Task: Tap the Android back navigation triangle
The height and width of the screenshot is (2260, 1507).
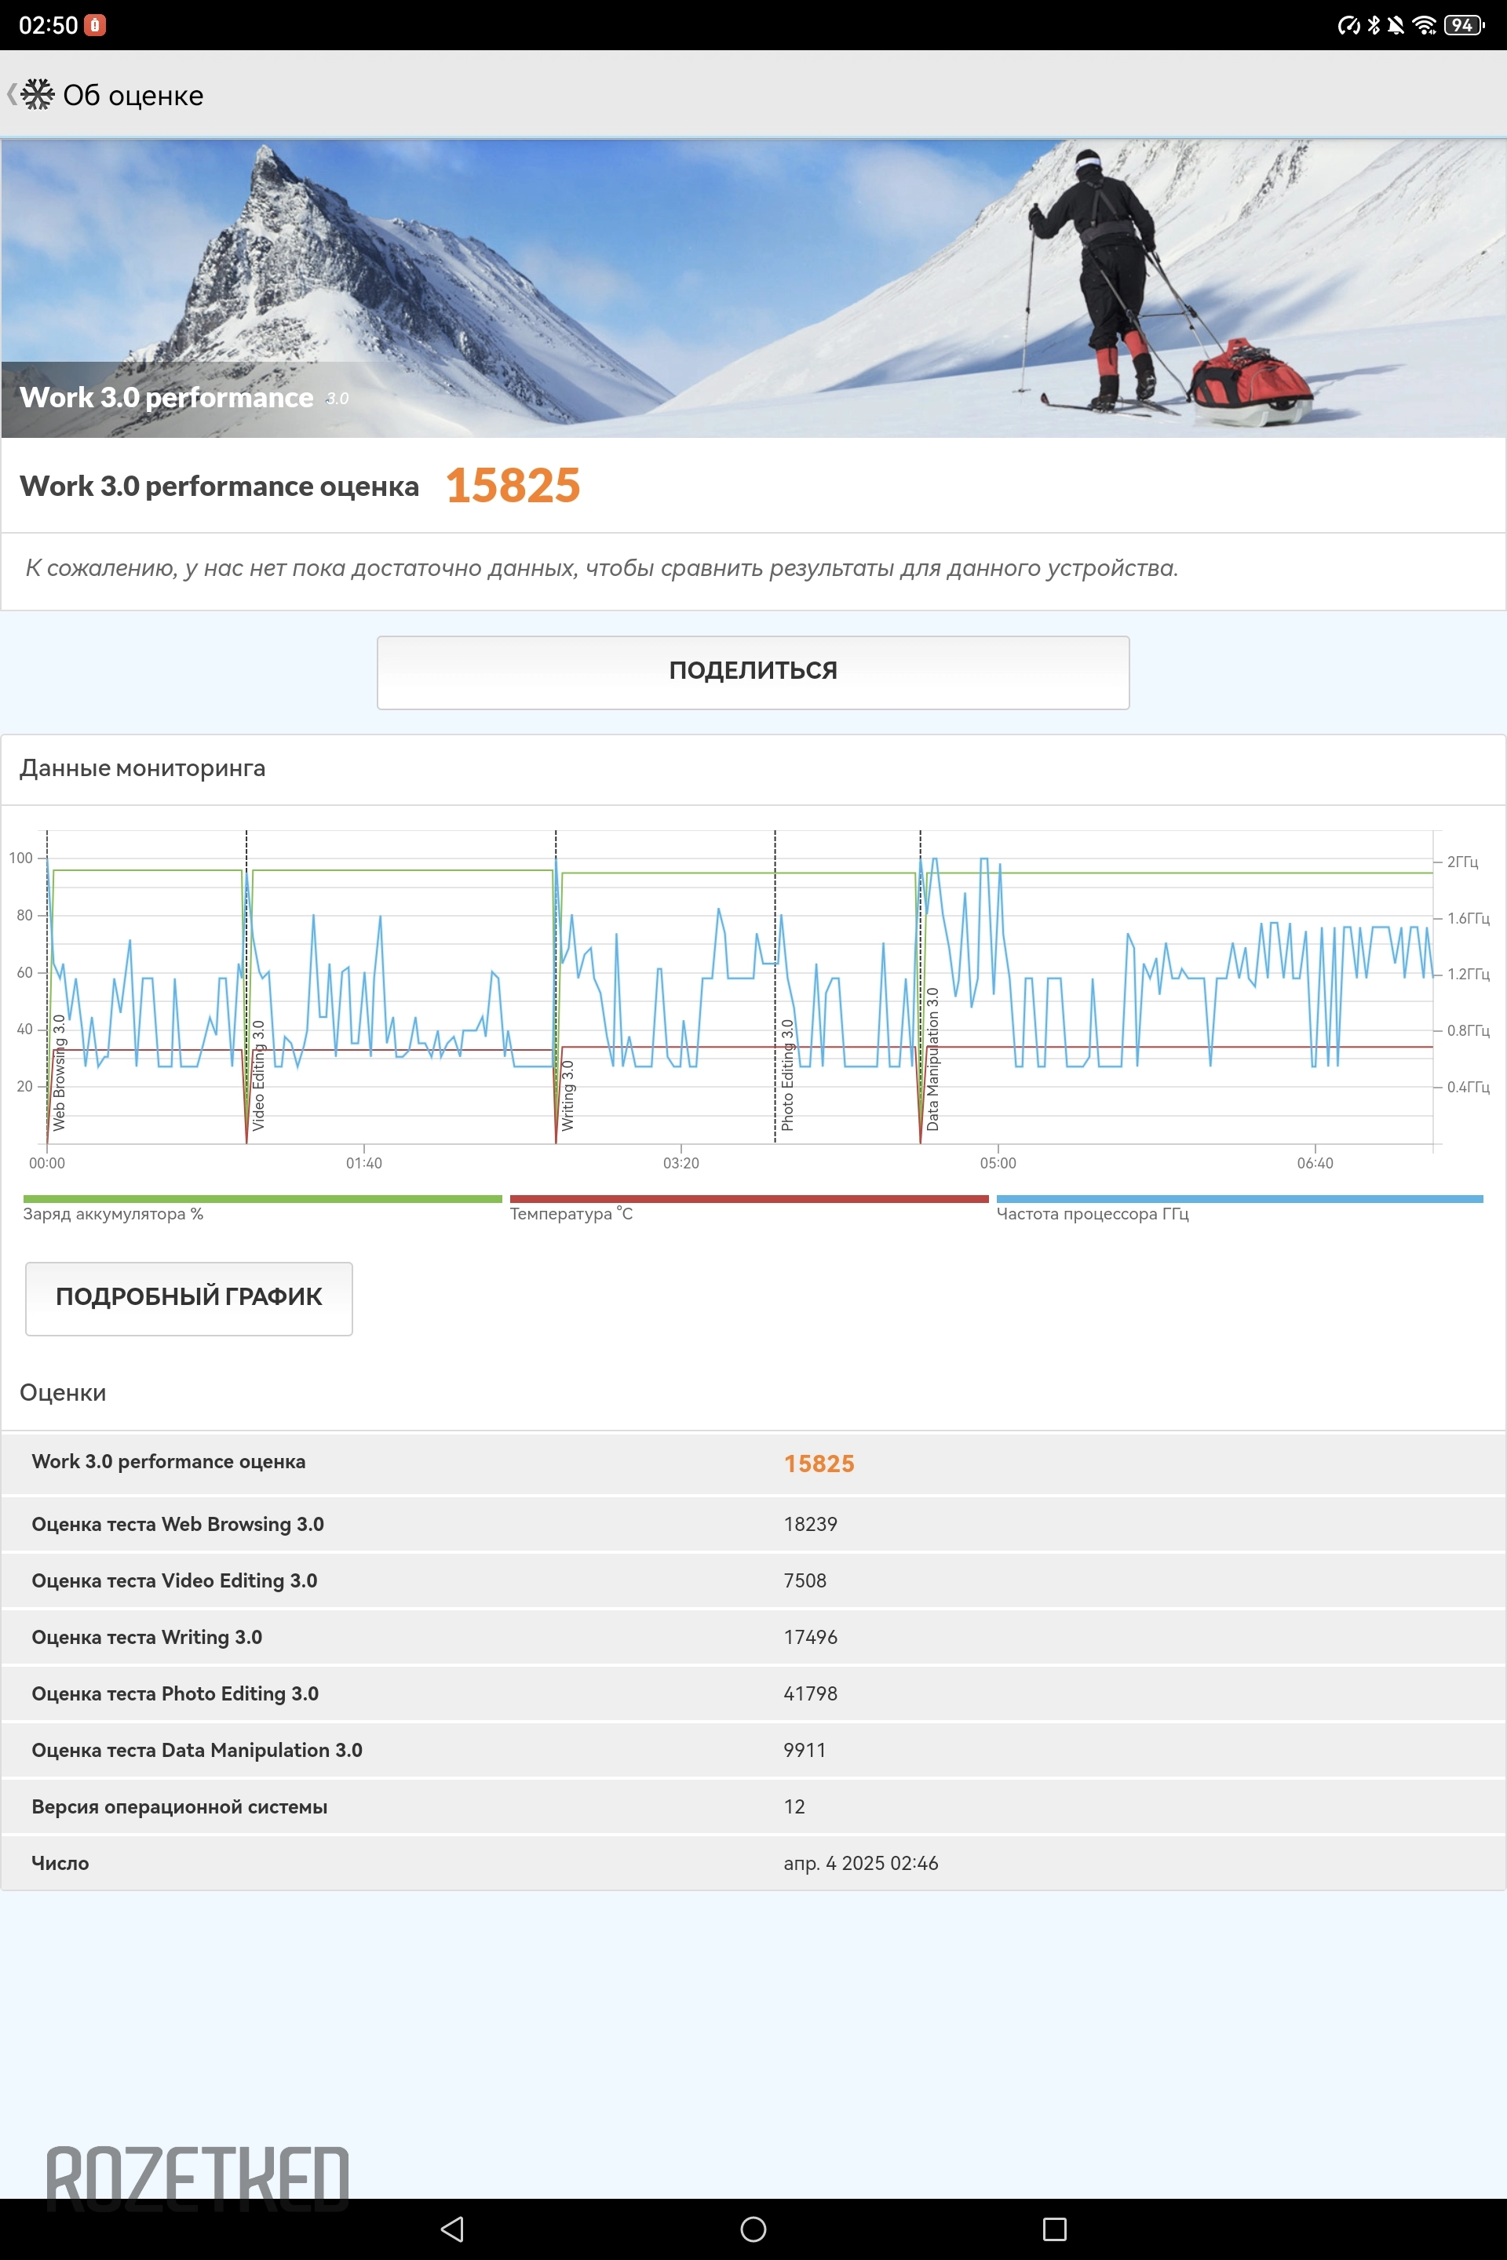Action: coord(452,2229)
